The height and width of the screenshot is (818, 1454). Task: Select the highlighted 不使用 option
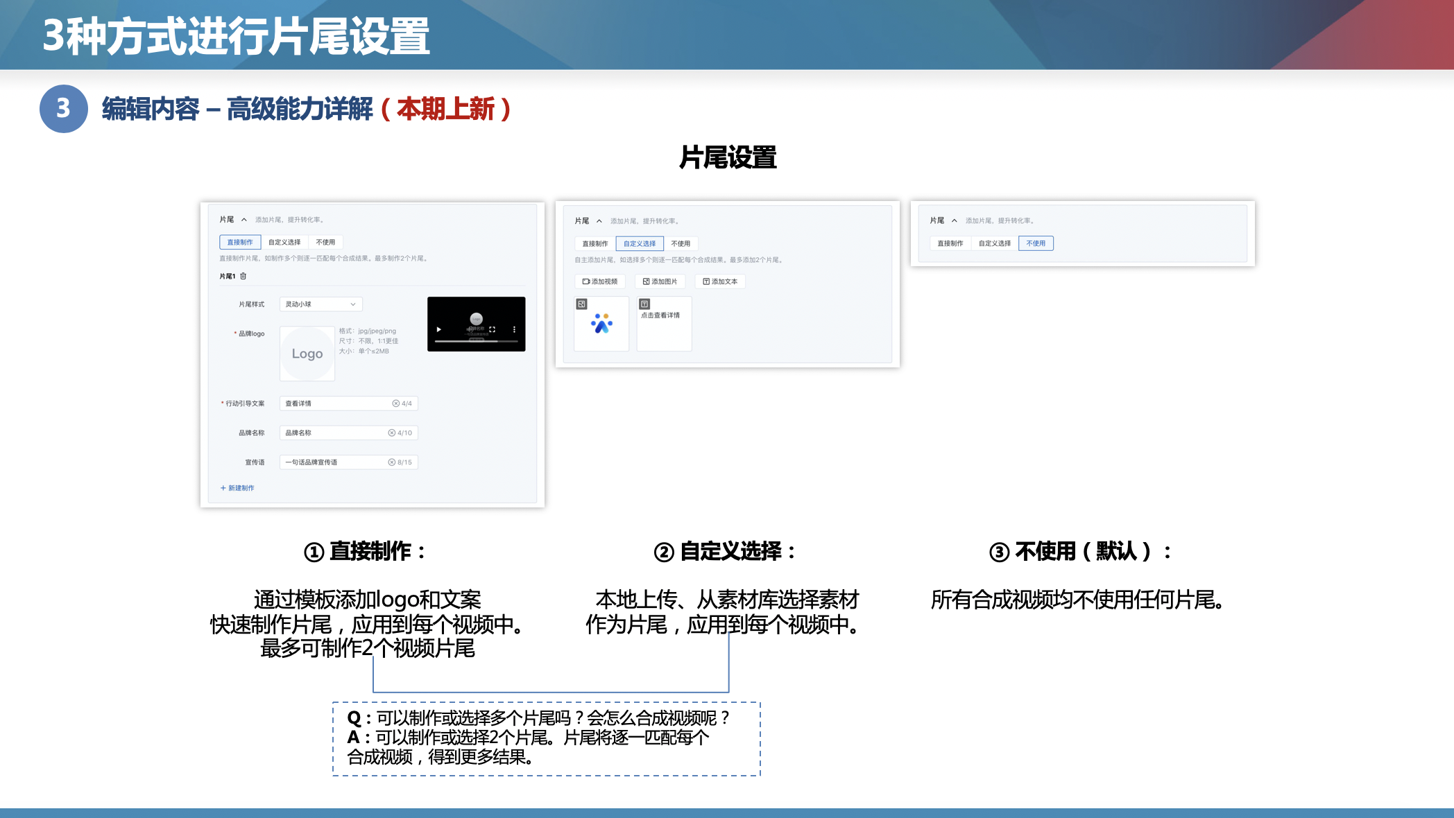[x=1035, y=243]
